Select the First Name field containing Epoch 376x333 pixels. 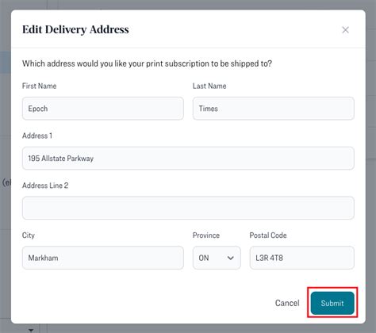coord(103,109)
